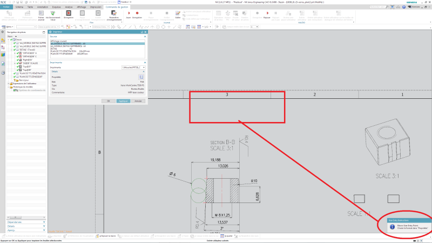Expand Expressions de l'utilisateur node

pyautogui.click(x=9, y=84)
